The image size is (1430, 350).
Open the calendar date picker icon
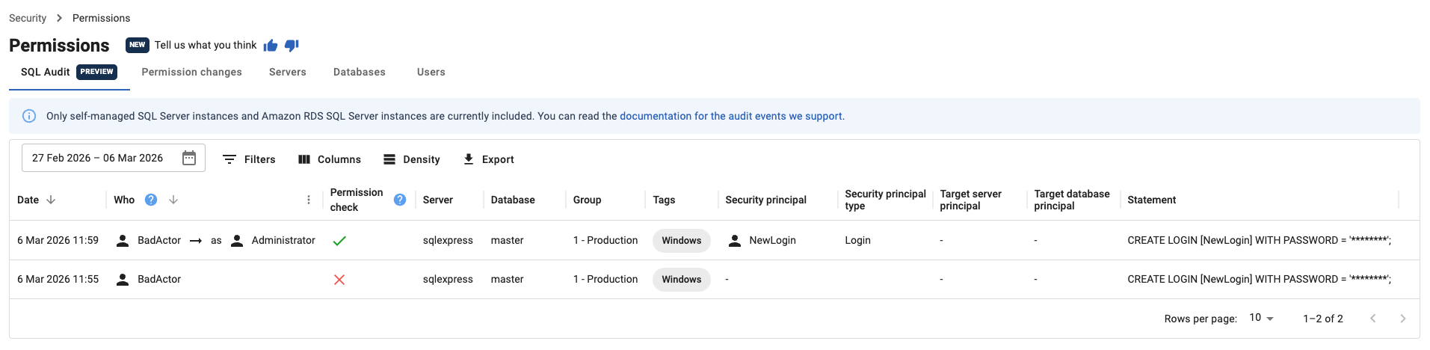pyautogui.click(x=189, y=158)
